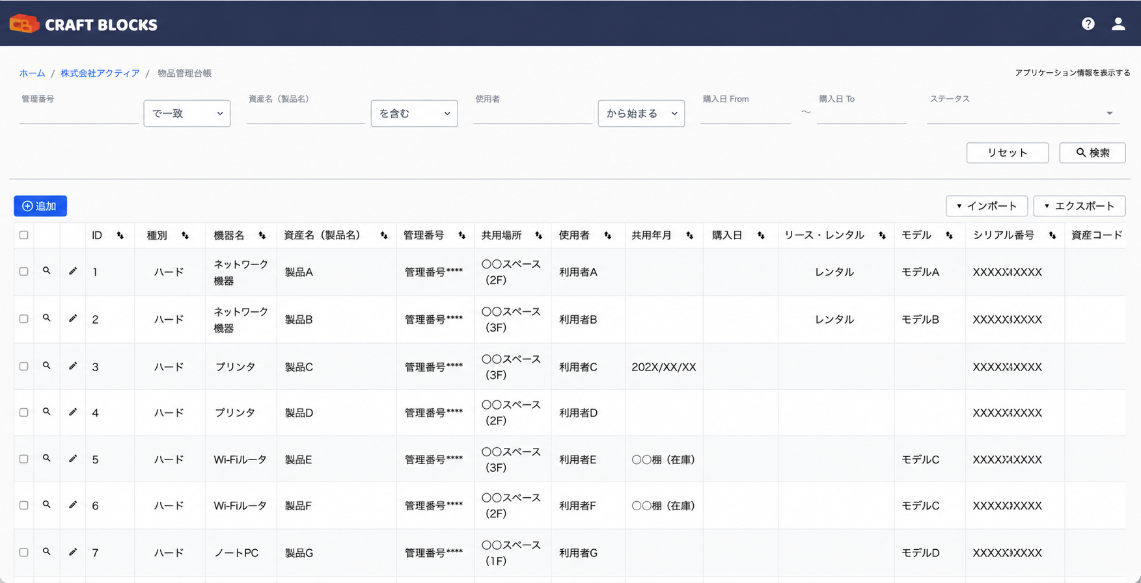This screenshot has height=583, width=1141.
Task: Focus the 使用者 filter input field
Action: 532,114
